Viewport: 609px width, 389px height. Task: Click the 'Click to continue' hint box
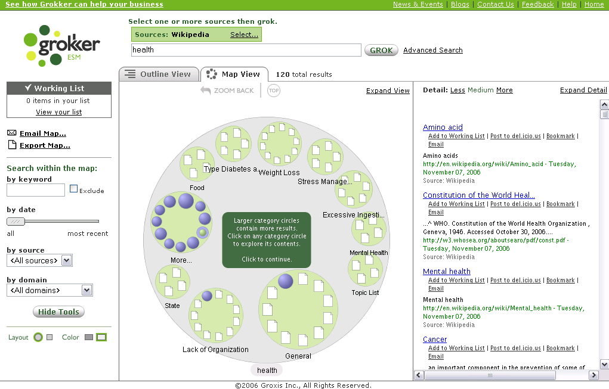point(267,239)
